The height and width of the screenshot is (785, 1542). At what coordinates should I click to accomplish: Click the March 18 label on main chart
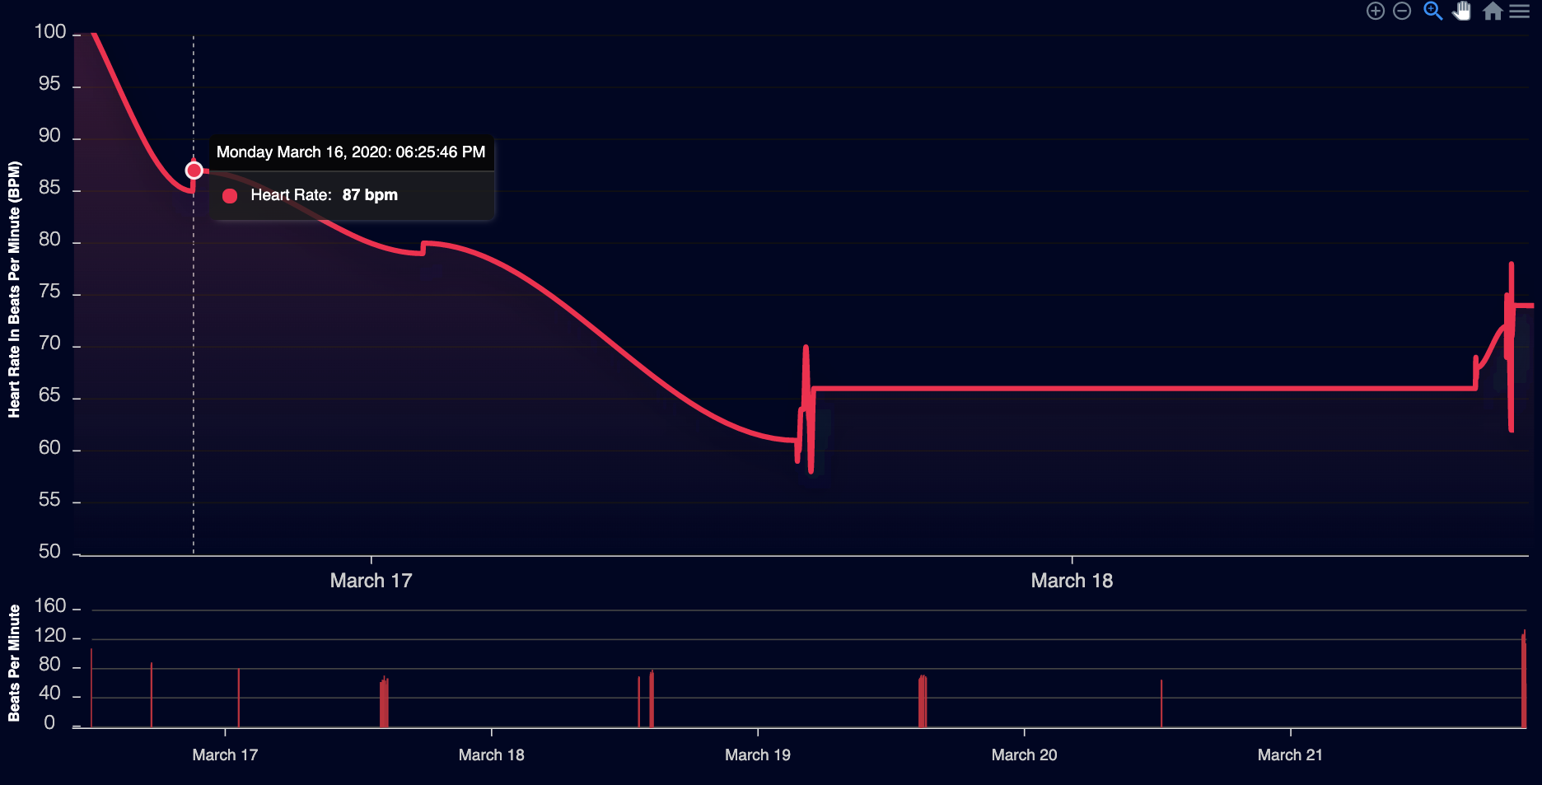[x=1072, y=581]
